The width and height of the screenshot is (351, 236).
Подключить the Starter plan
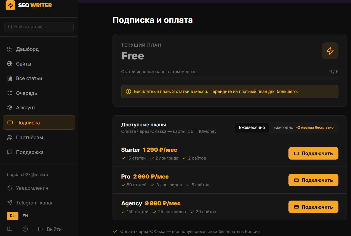313,153
